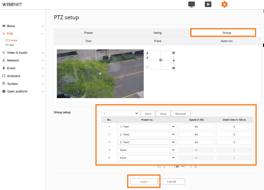The height and width of the screenshot is (190, 264).
Task: Expand the Basic menu chevron
Action: 43,26
